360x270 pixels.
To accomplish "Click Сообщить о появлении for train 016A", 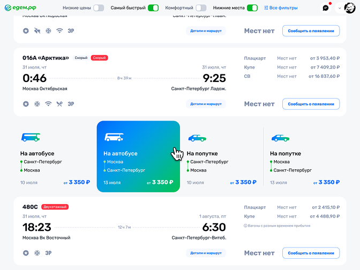I will coord(311,104).
